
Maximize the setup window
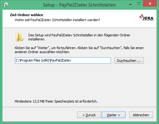pyautogui.click(x=139, y=4)
